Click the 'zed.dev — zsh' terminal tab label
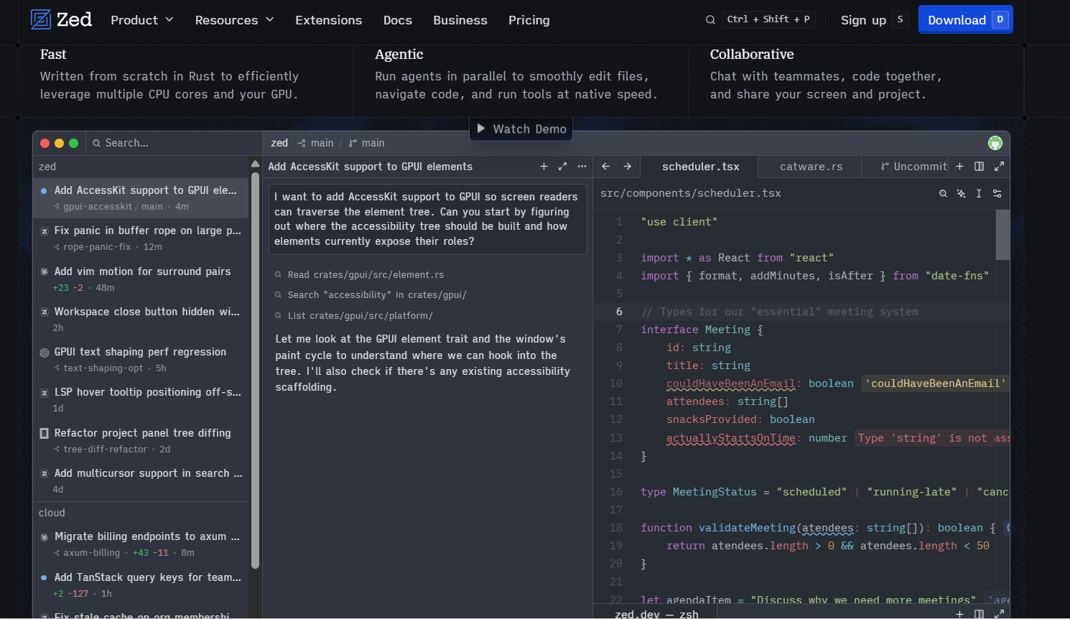Viewport: 1070px width, 619px height. pyautogui.click(x=656, y=614)
